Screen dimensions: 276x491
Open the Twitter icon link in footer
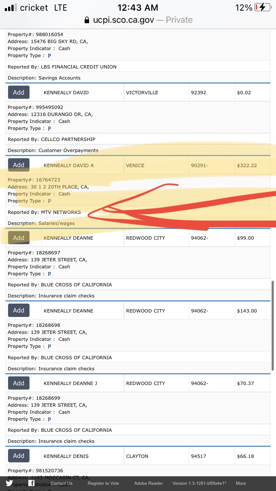(9, 483)
